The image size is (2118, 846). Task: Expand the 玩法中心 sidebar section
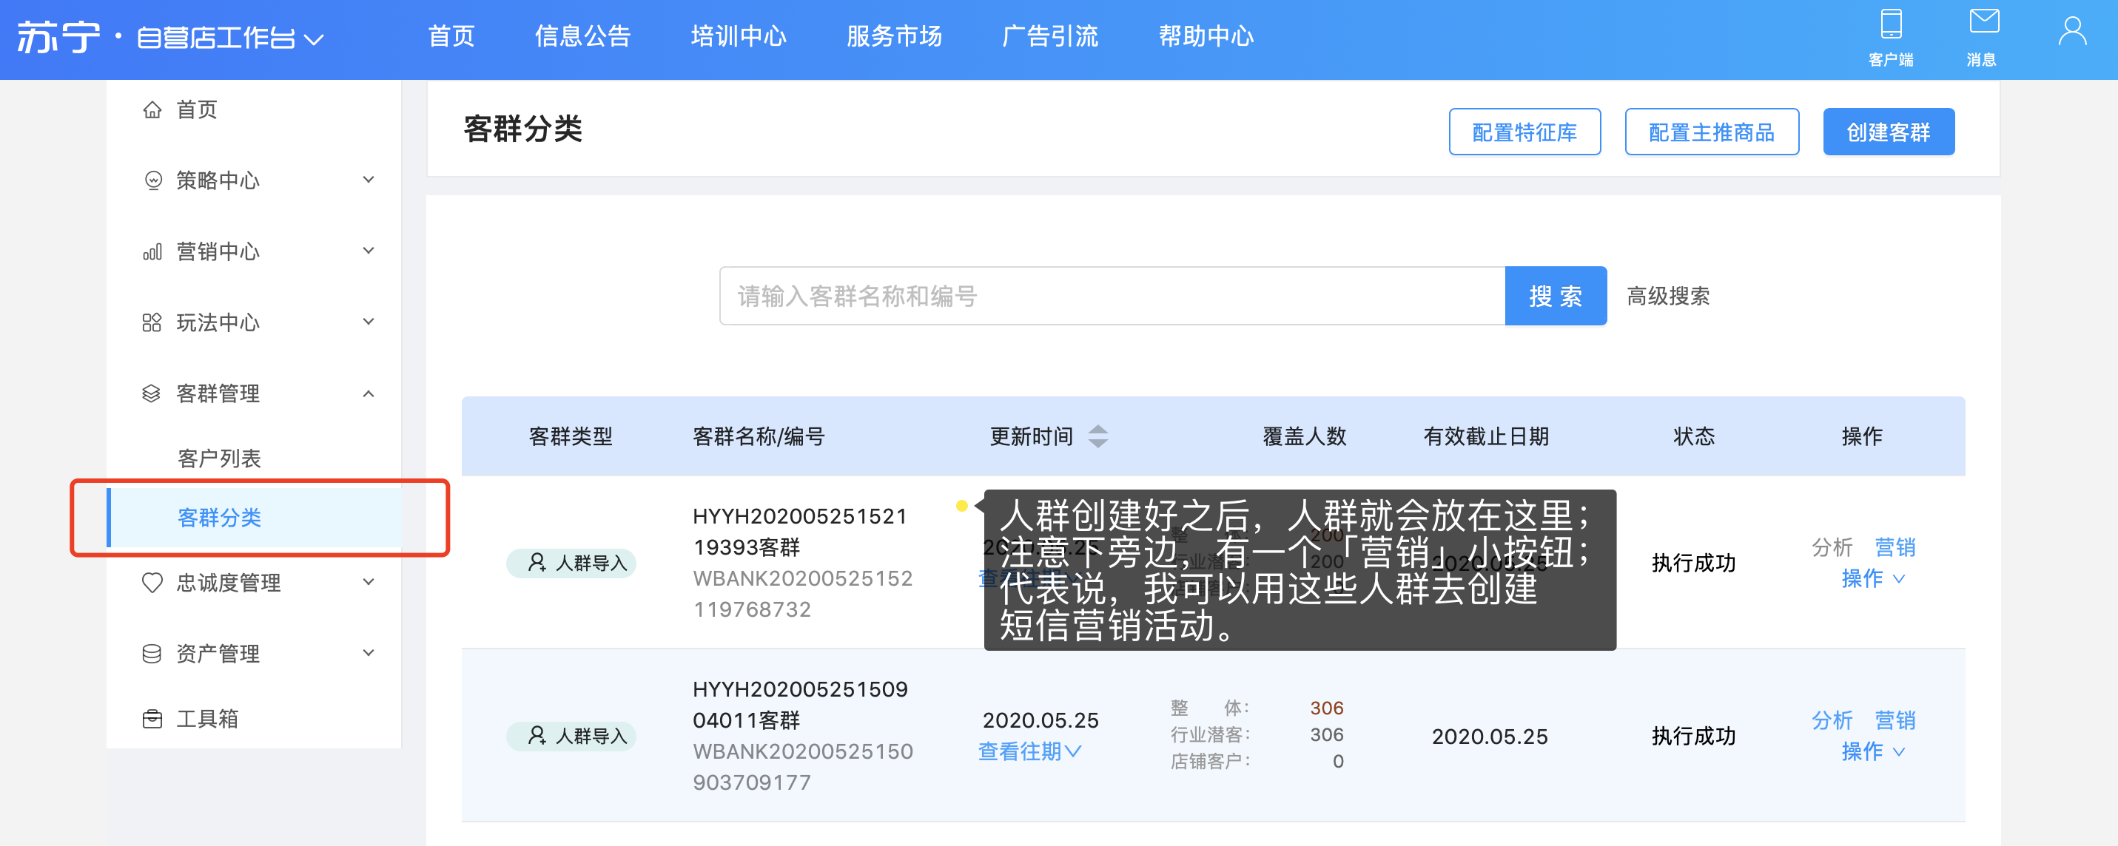pyautogui.click(x=369, y=322)
